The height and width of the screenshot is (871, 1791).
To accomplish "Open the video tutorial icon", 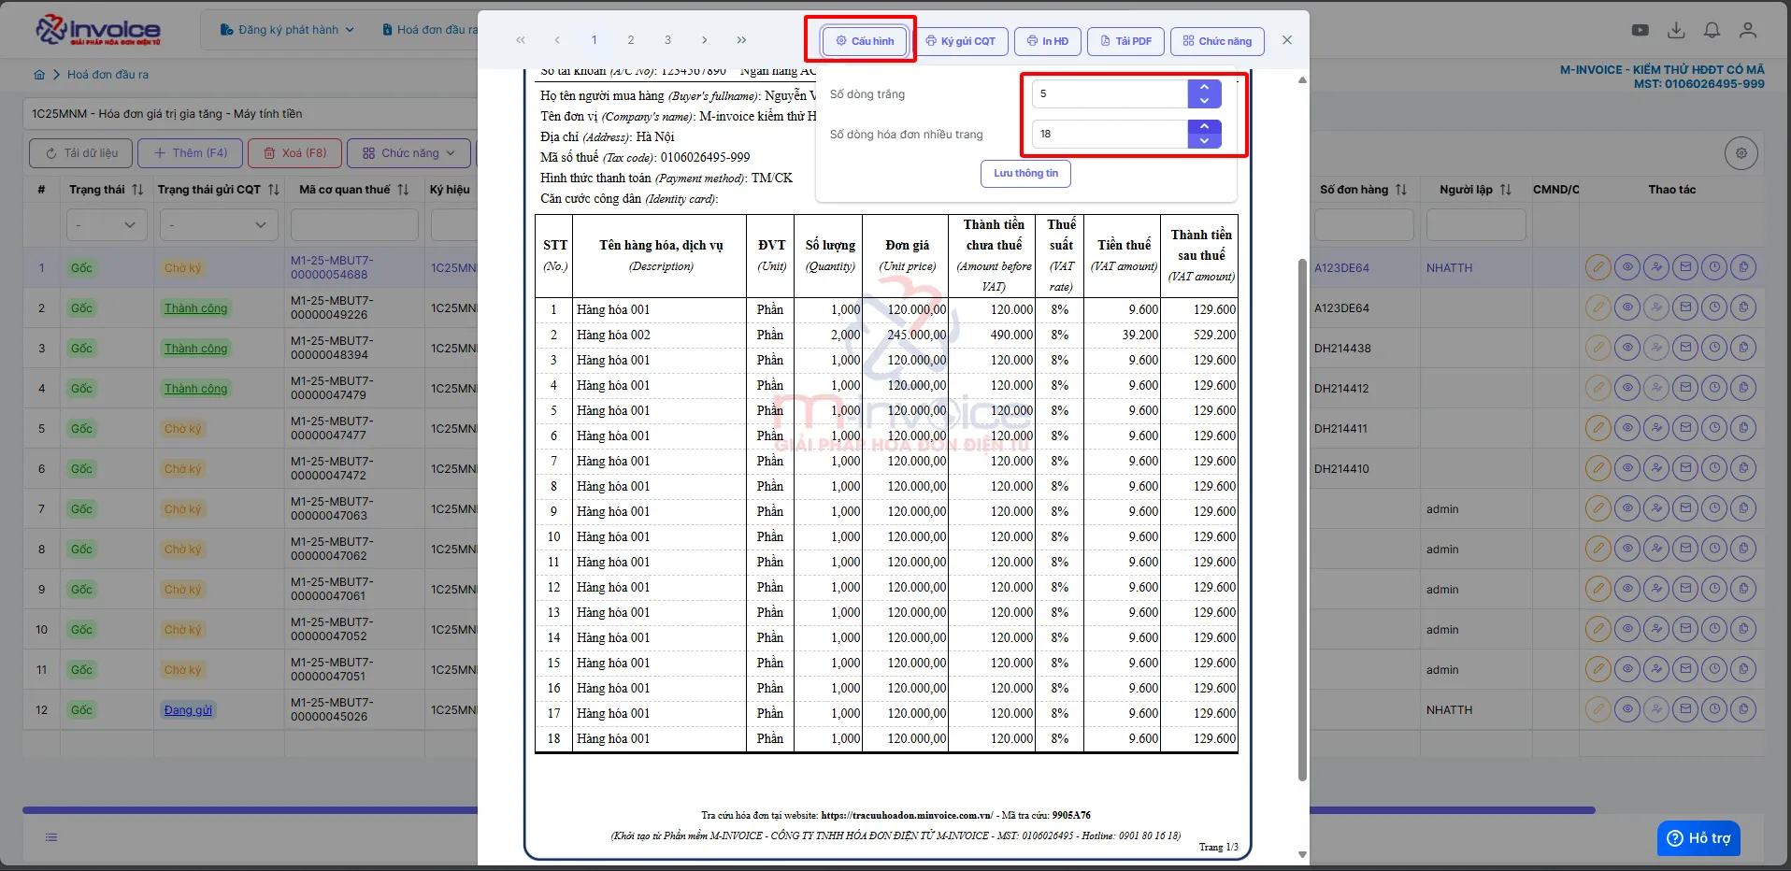I will pos(1641,30).
